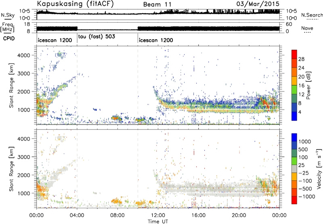
Task: Click the N.Sky legend label
Action: pyautogui.click(x=8, y=15)
